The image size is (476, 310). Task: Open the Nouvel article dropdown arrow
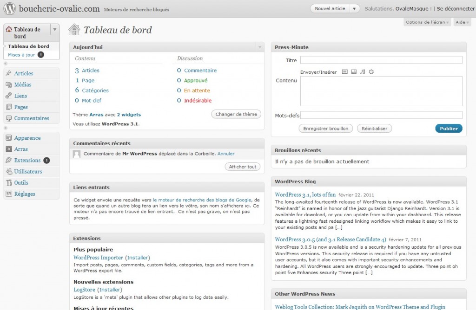point(355,9)
